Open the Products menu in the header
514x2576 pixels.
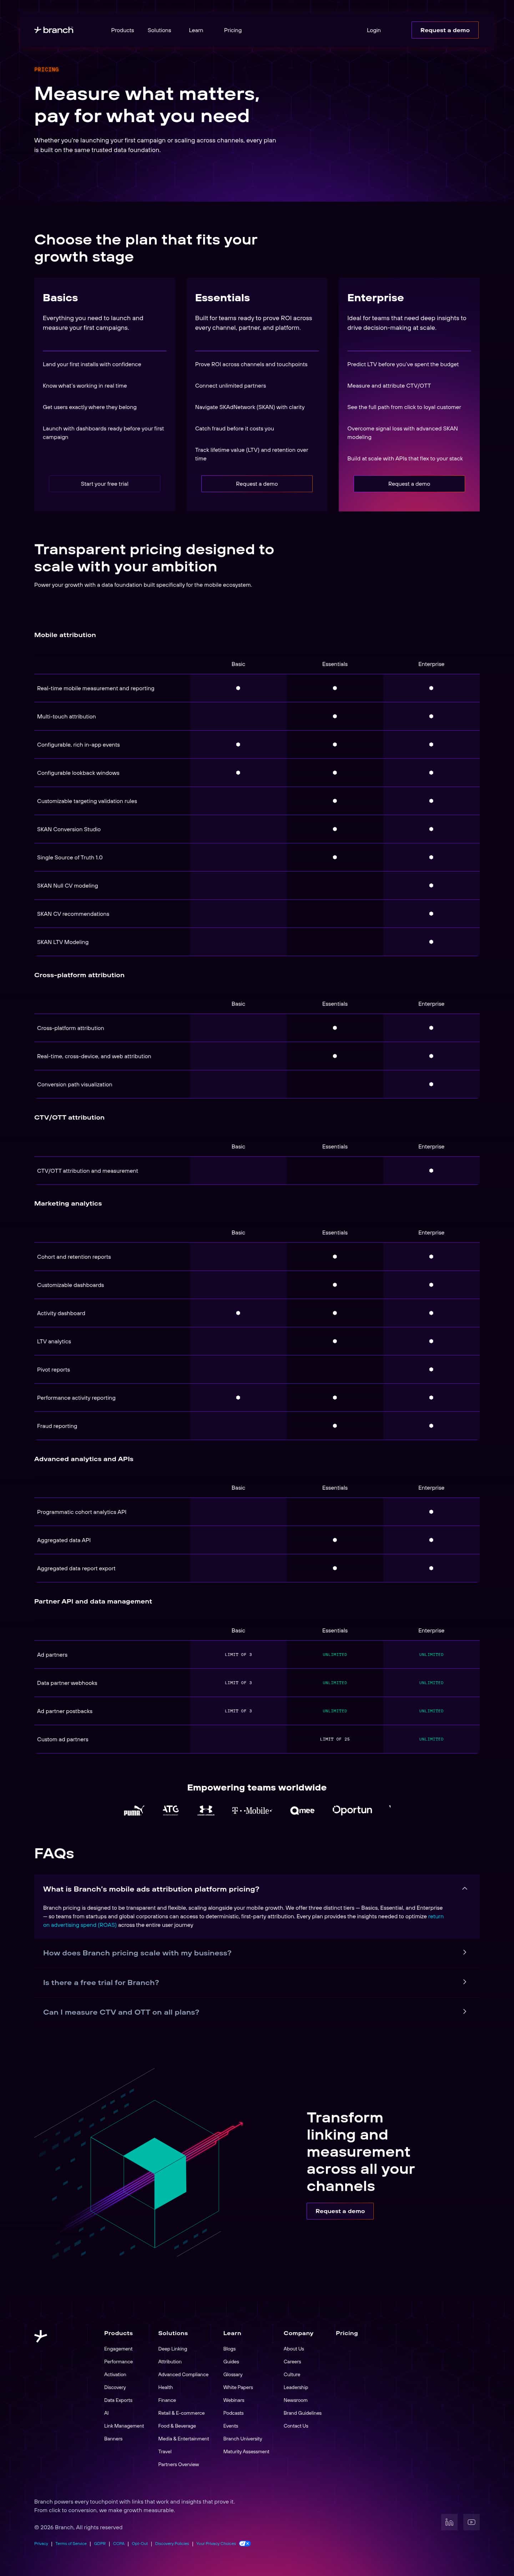pos(122,30)
